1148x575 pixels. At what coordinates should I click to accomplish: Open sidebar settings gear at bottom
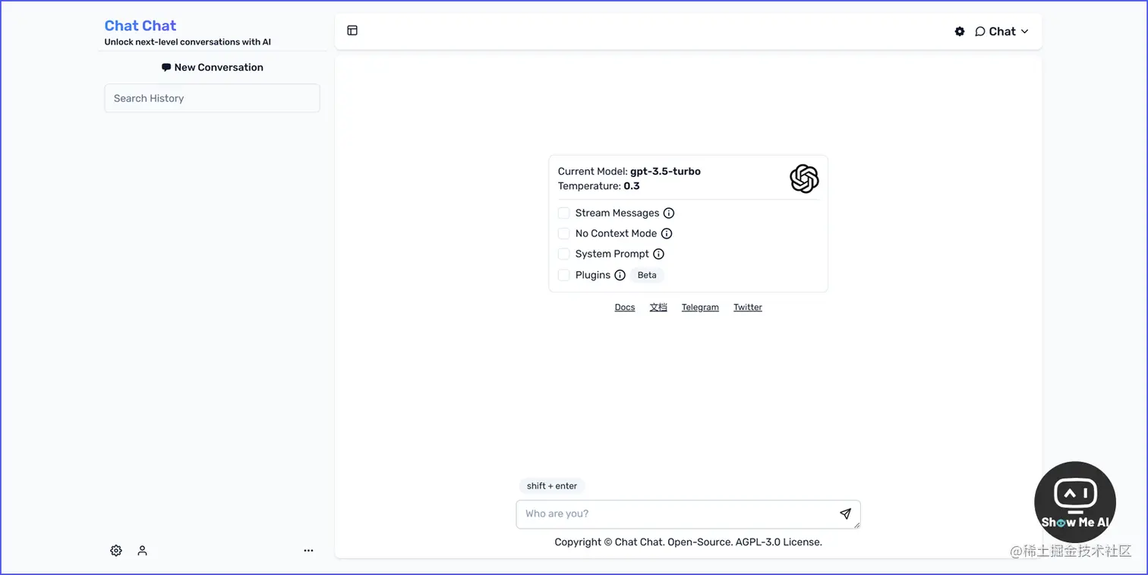(x=116, y=551)
